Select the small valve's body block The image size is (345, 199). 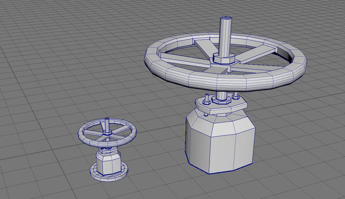106,162
